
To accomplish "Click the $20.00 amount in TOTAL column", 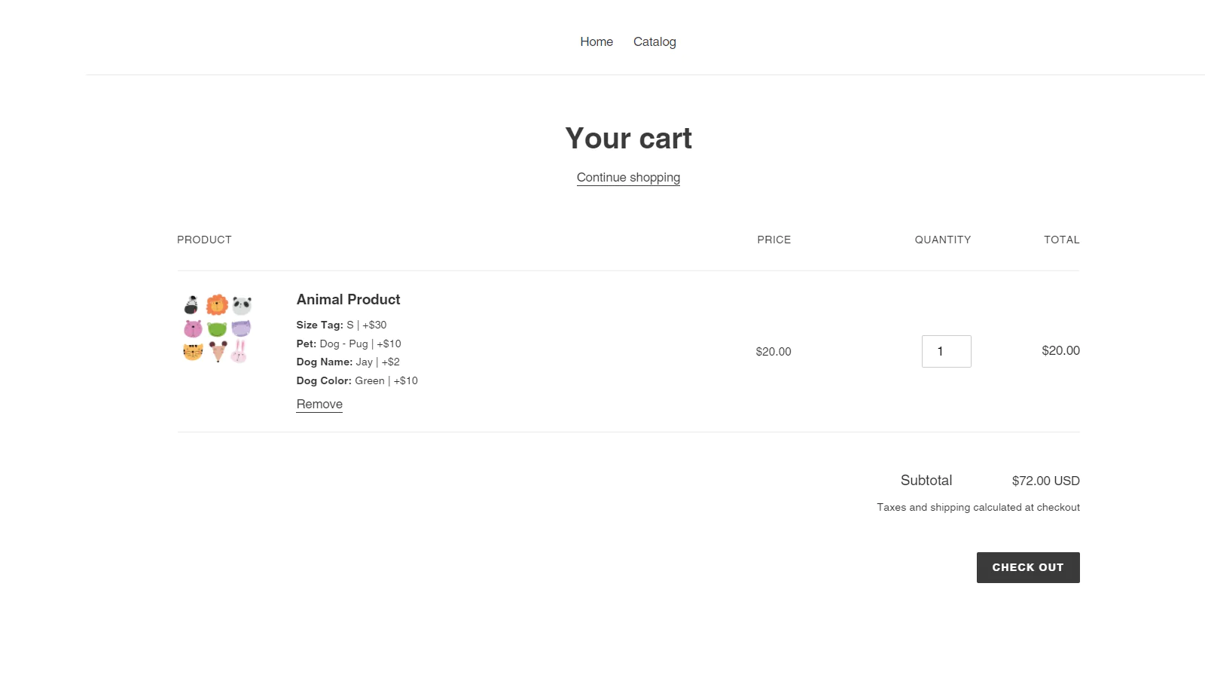I will [x=1060, y=351].
